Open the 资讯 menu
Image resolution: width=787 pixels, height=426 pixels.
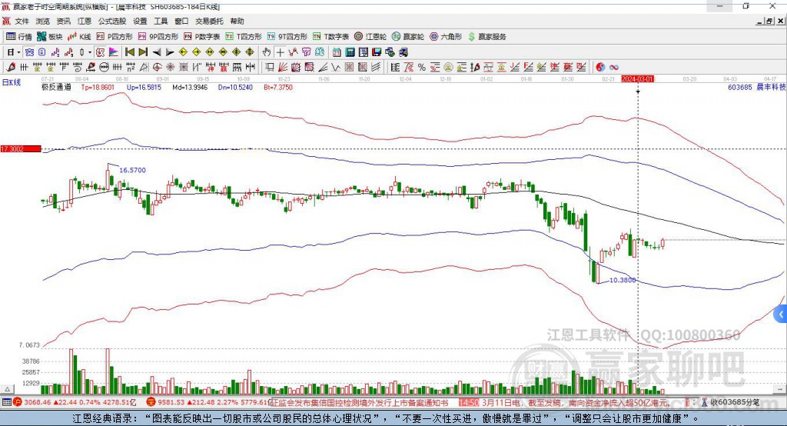pyautogui.click(x=63, y=21)
